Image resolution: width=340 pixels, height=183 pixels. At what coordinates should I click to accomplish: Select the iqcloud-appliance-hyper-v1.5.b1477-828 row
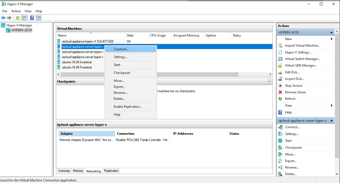click(x=164, y=41)
